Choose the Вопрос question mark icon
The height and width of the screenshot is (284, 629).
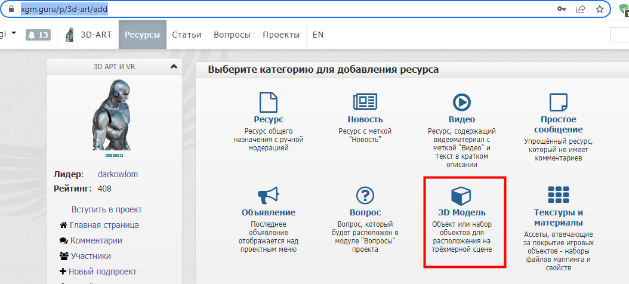(365, 195)
